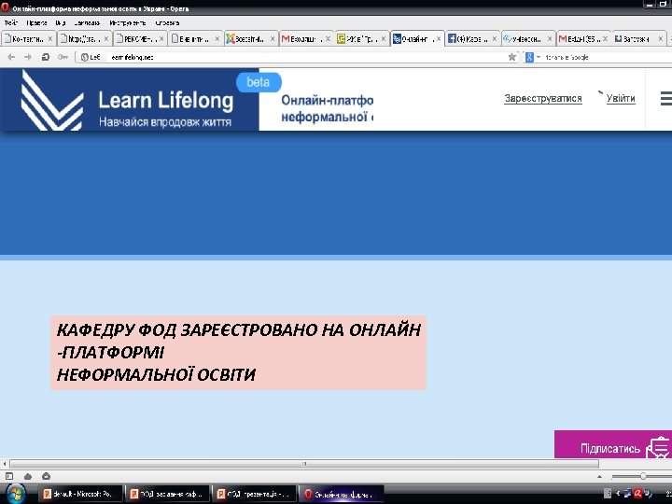Screen dimensions: 672x504
Task: Switch to the active Онлайн-п... tab
Action: [x=416, y=38]
